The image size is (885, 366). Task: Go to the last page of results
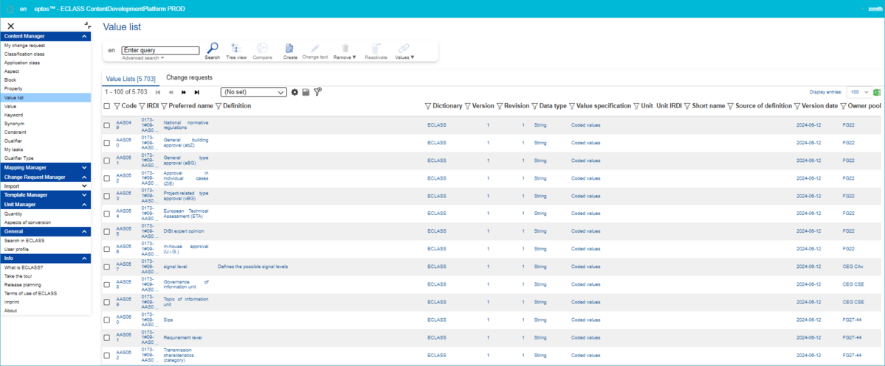(x=197, y=93)
